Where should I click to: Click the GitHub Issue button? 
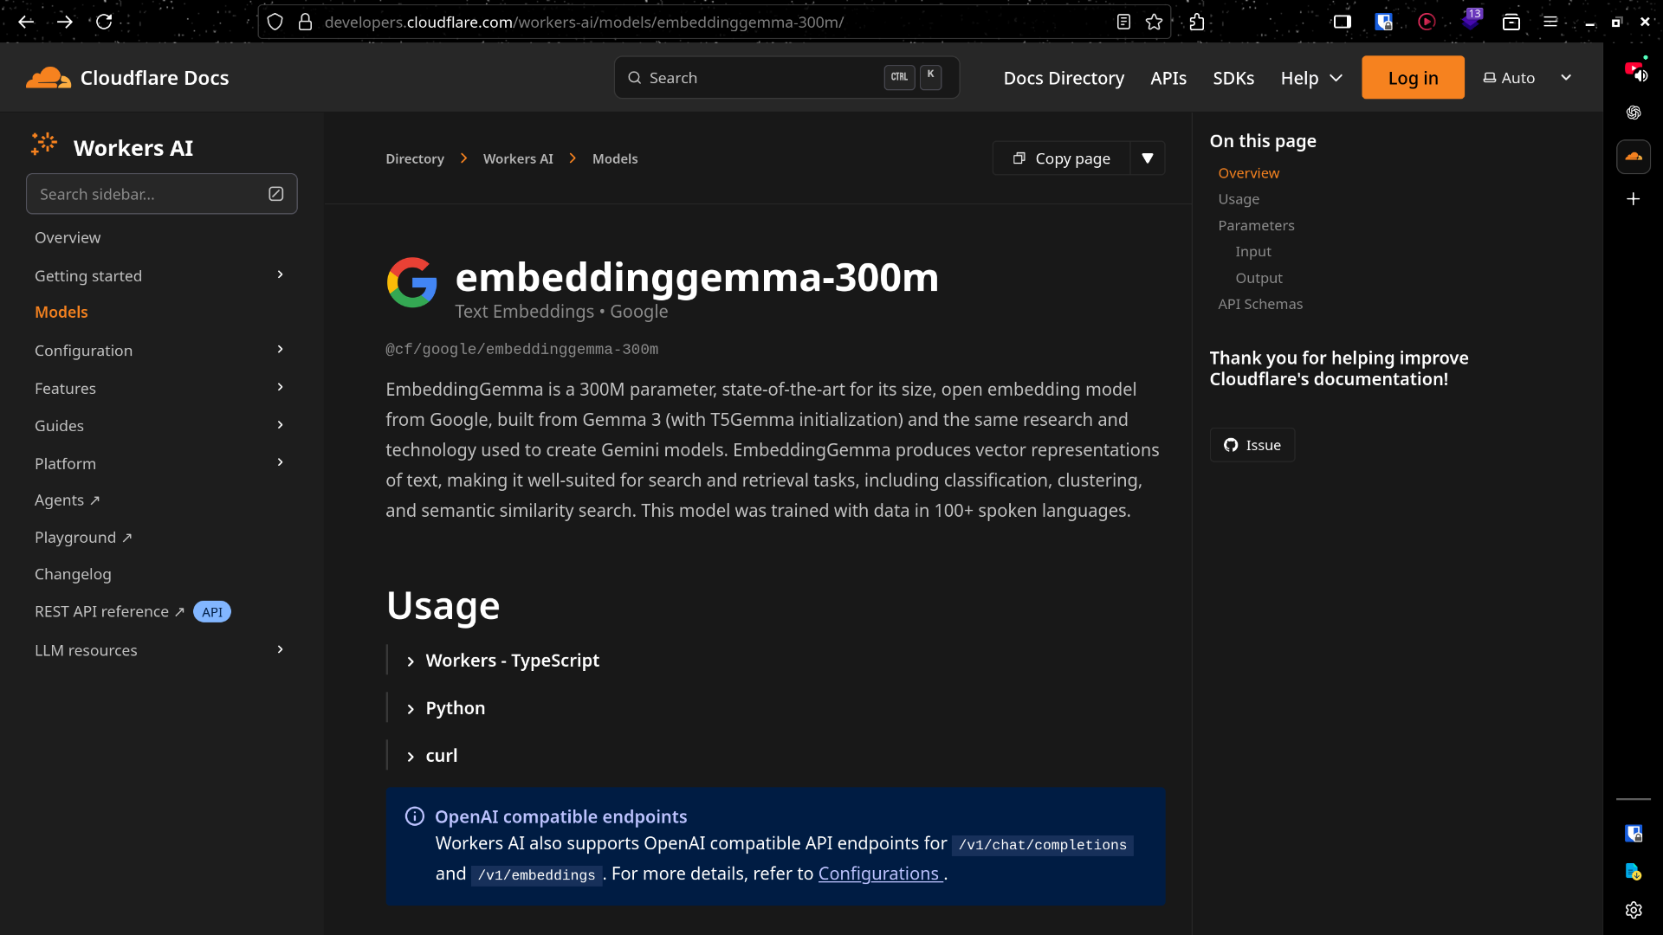coord(1252,445)
